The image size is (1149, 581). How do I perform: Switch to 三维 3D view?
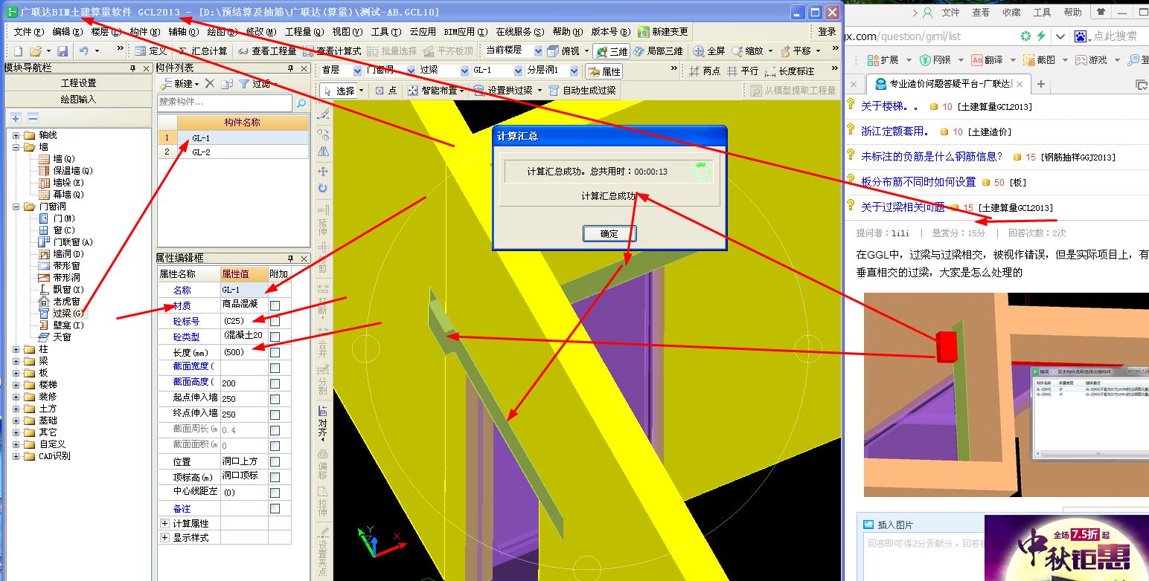click(x=612, y=51)
